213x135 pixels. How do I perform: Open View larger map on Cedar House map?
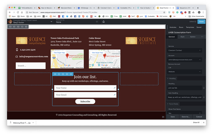pos(98,53)
